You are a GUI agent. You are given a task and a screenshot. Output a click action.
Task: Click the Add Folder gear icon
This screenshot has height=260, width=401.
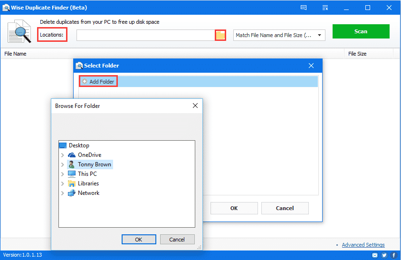85,81
